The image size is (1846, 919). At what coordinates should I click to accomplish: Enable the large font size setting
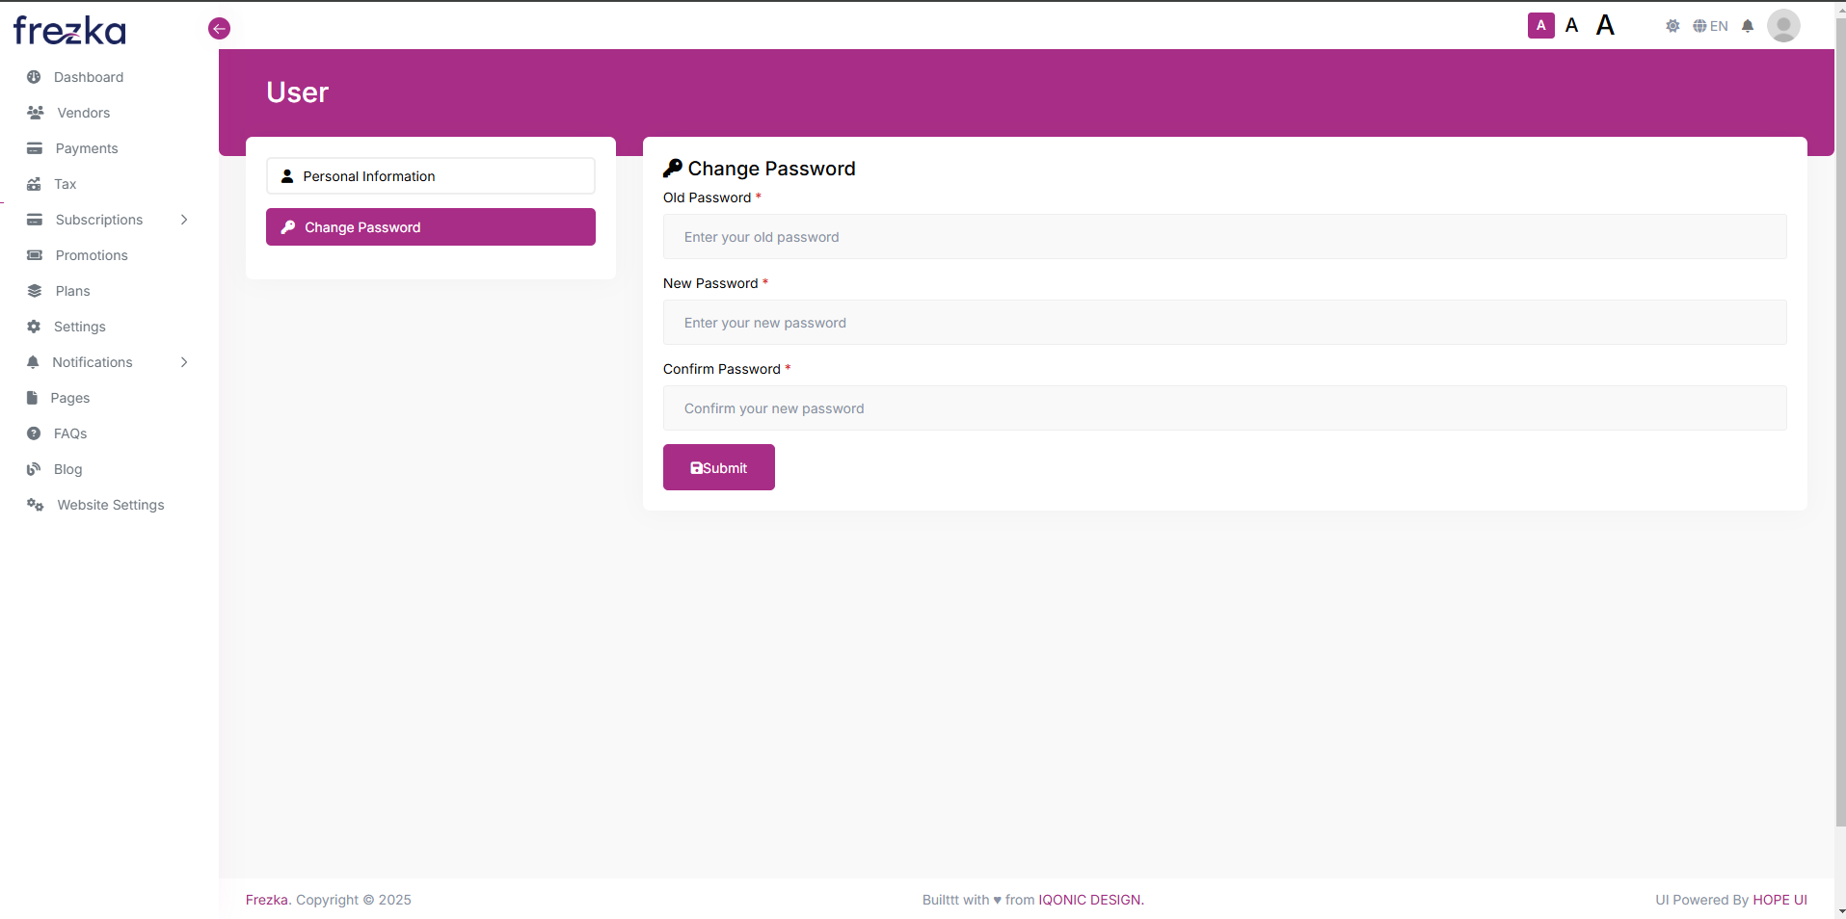tap(1605, 24)
